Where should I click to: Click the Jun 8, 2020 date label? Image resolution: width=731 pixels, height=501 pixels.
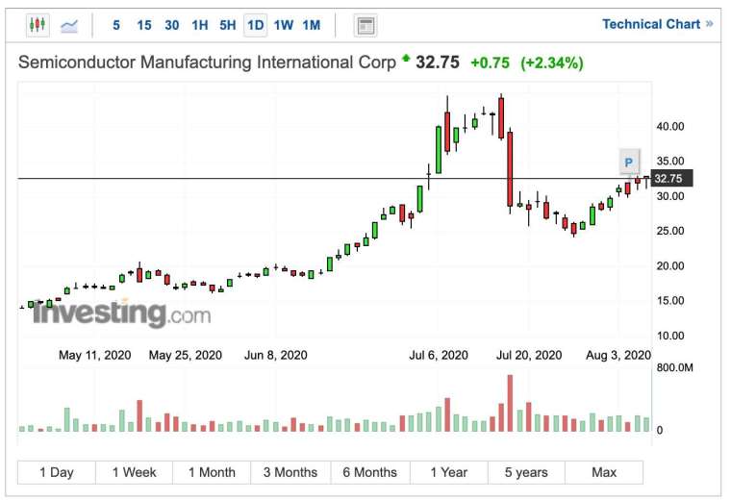tap(276, 355)
